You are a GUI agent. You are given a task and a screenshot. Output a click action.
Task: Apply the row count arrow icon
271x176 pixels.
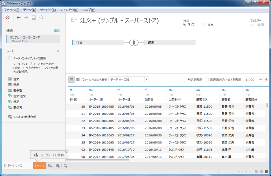coord(260,80)
